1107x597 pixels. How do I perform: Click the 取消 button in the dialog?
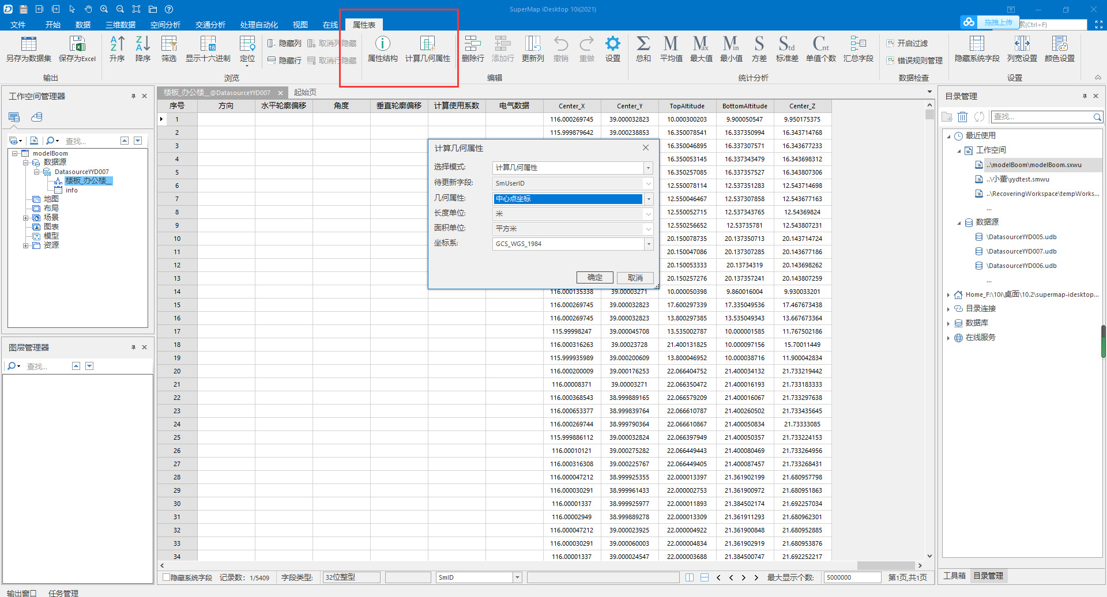(x=635, y=278)
